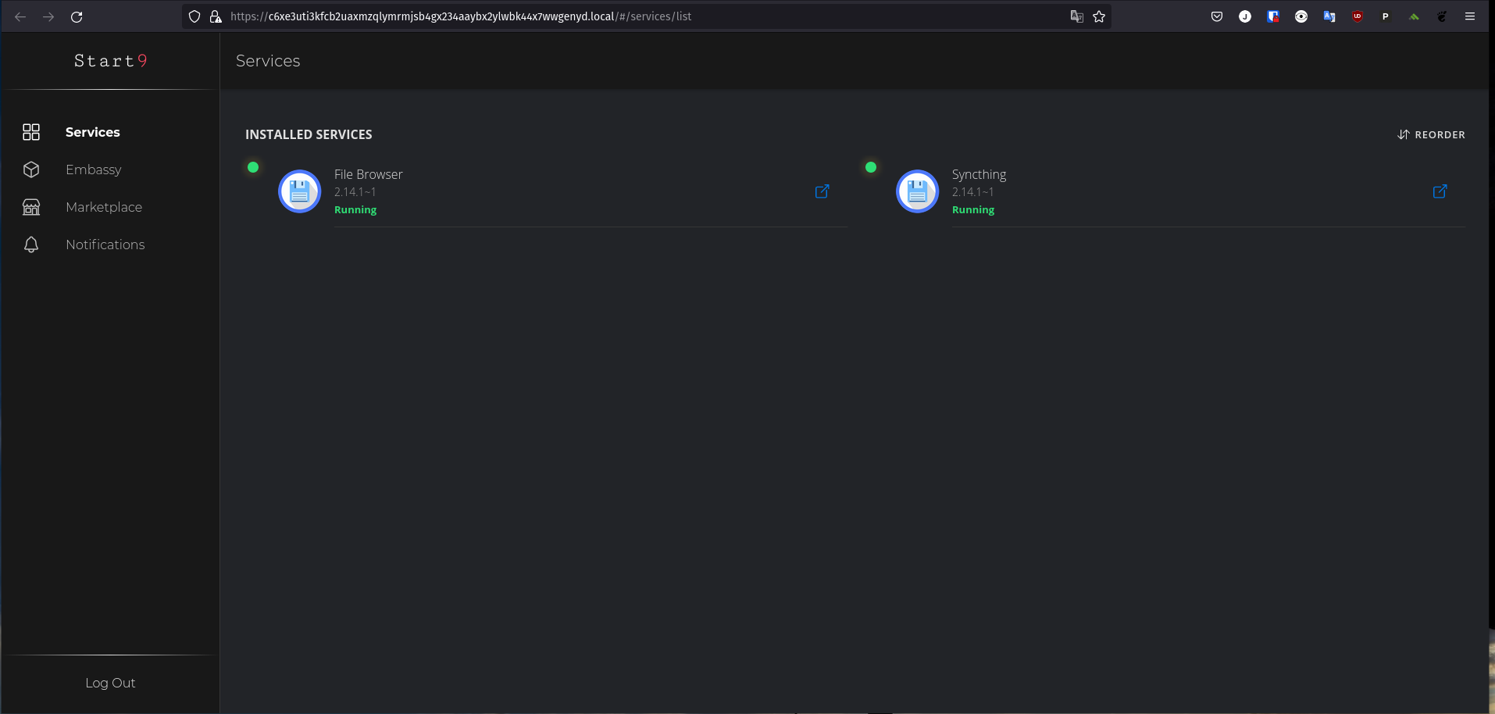Click the REORDER button
This screenshot has width=1495, height=714.
click(x=1431, y=134)
